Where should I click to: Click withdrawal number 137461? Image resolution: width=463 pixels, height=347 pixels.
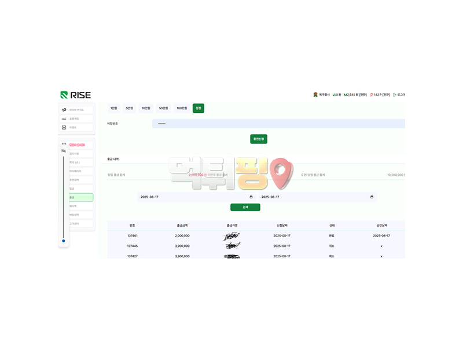point(133,236)
